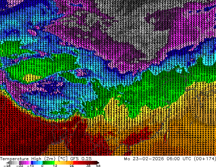The width and height of the screenshot is (216, 167).
Task: Click the bright red legend swatch above 26
Action: [74, 163]
